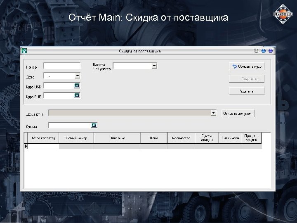The width and height of the screenshot is (297, 223).
Task: Click the first cell under № по каталогу
Action: [43, 146]
